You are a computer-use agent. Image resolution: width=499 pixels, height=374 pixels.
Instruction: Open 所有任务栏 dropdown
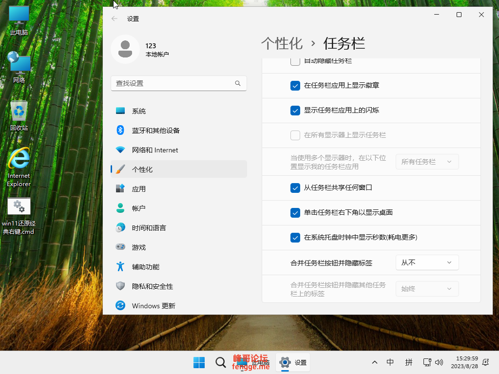pos(427,162)
